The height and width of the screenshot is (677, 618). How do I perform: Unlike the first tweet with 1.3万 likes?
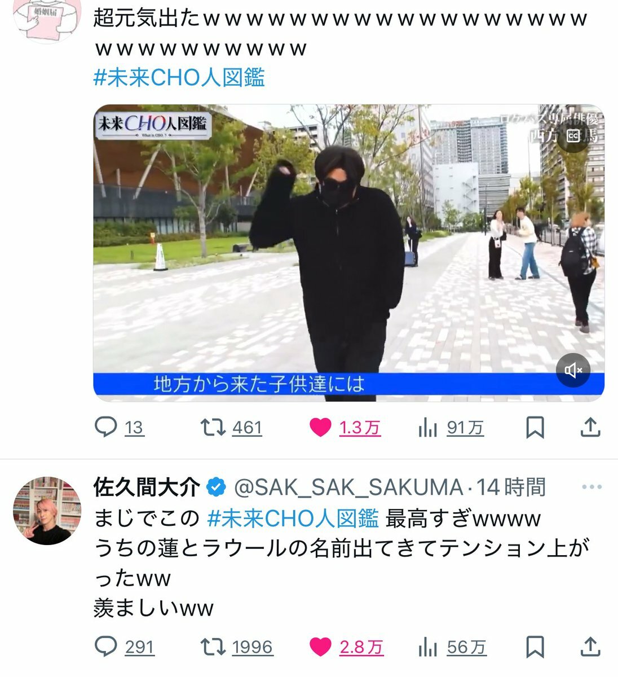click(x=345, y=428)
